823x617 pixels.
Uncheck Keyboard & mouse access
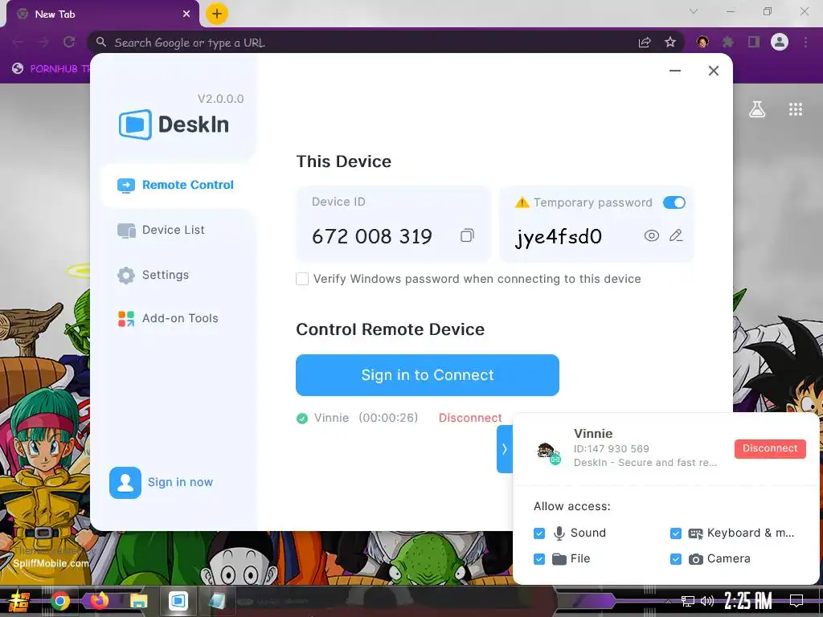(675, 533)
